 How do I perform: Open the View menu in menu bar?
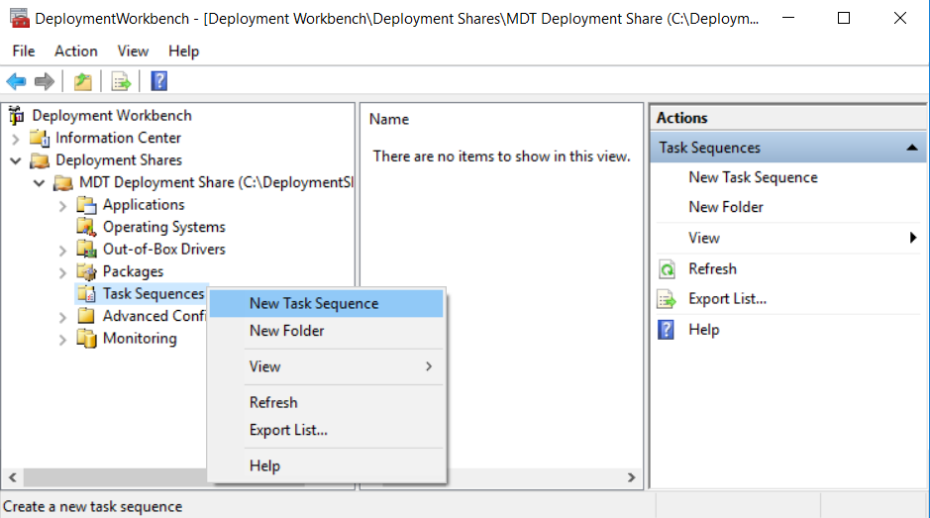(133, 52)
